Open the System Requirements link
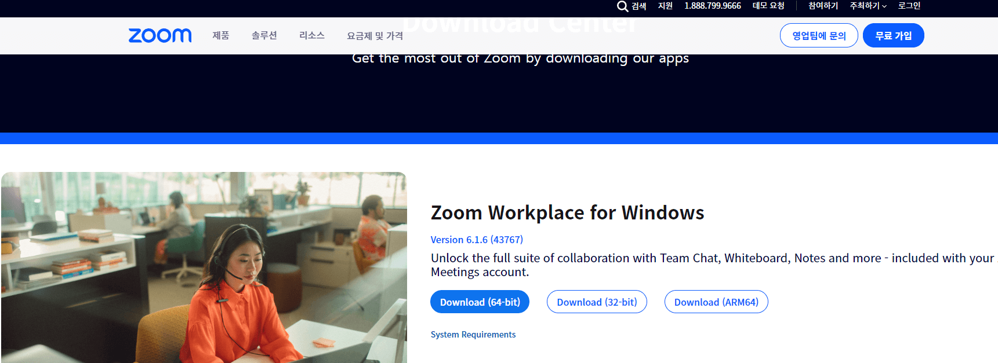The image size is (998, 363). 473,335
